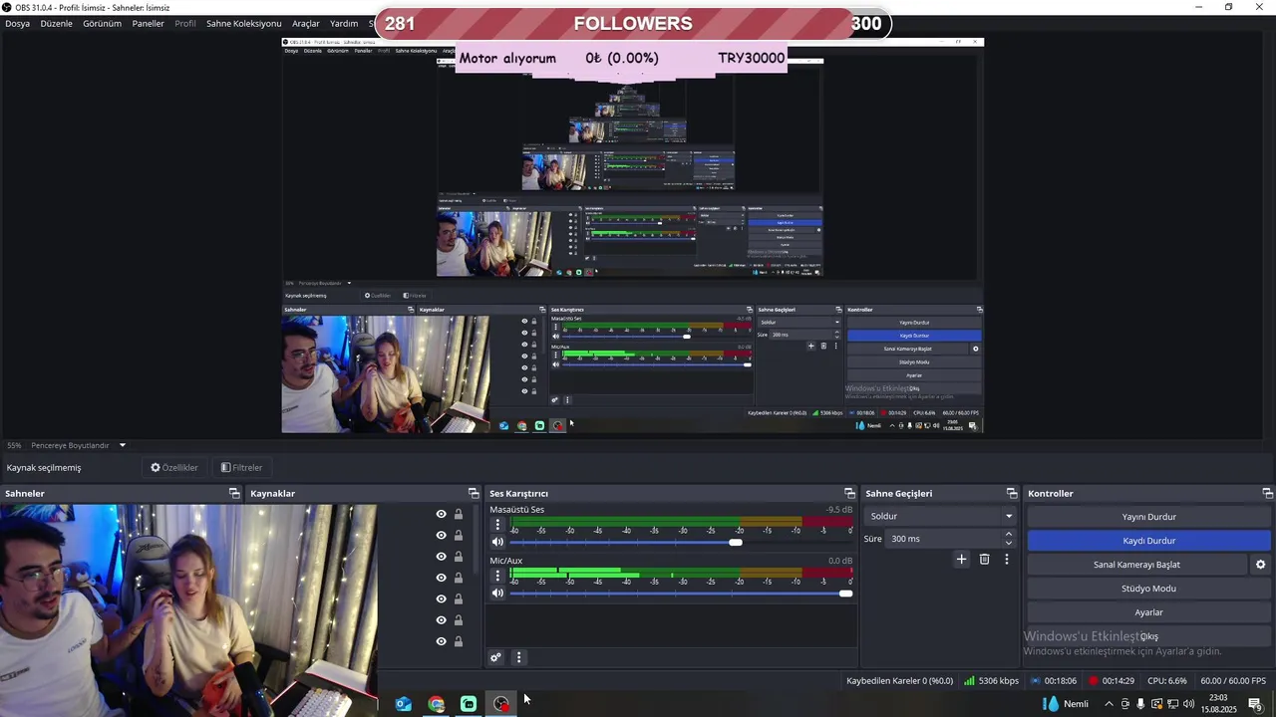1276x717 pixels.
Task: Toggle visibility eye of fifth source
Action: (441, 599)
